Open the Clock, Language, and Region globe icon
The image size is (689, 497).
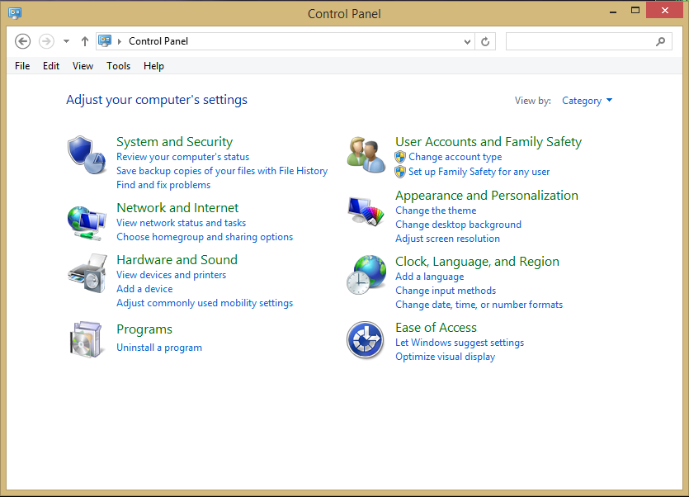[x=366, y=274]
